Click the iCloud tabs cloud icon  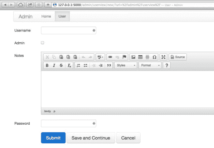click(x=20, y=5)
